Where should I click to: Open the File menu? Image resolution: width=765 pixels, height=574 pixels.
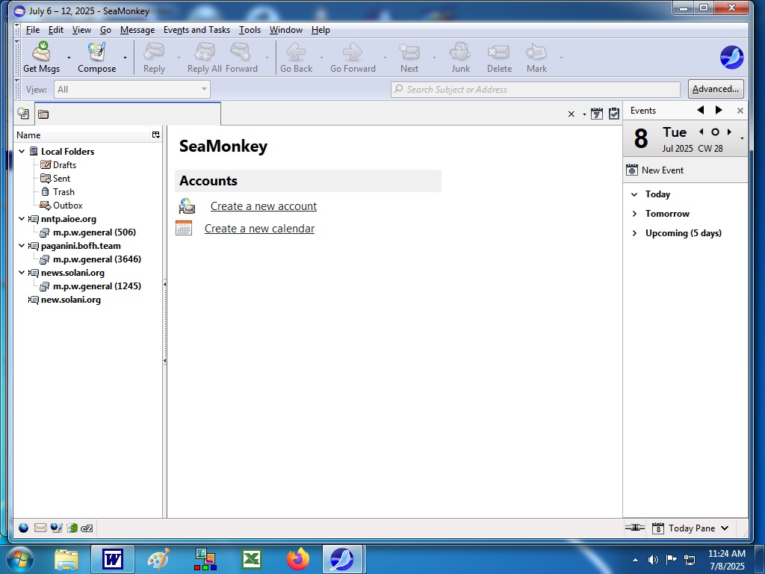(33, 30)
